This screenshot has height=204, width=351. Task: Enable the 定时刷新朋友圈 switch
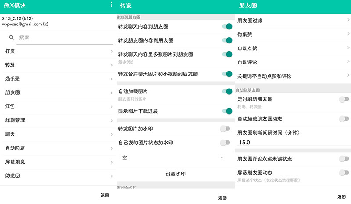coord(344,100)
